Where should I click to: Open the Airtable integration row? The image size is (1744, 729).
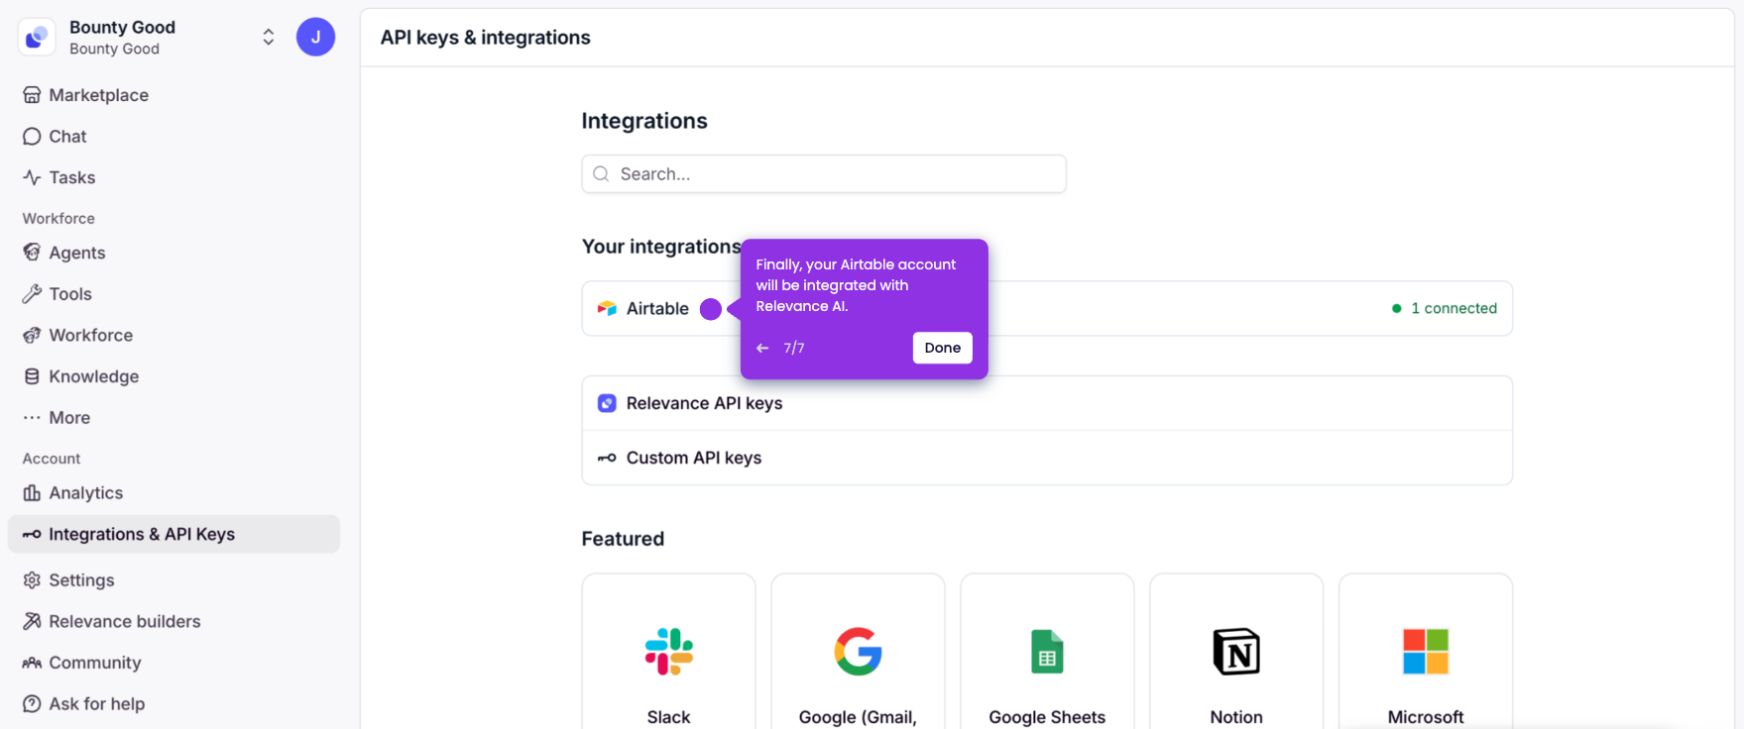(1047, 309)
